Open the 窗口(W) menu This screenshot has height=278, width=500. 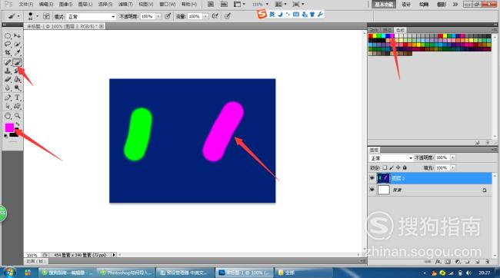click(168, 4)
